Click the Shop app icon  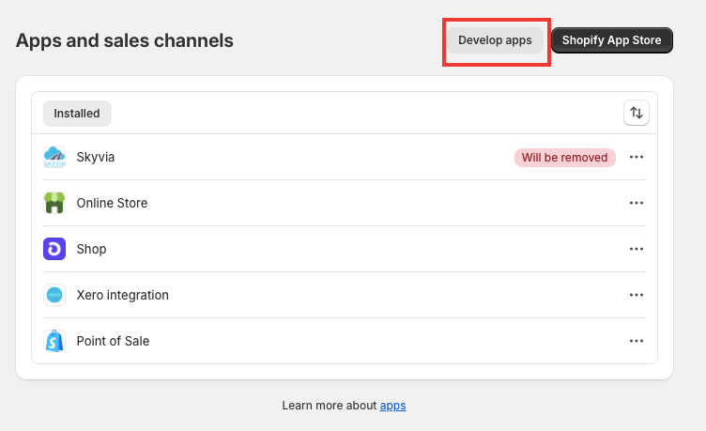click(x=54, y=249)
